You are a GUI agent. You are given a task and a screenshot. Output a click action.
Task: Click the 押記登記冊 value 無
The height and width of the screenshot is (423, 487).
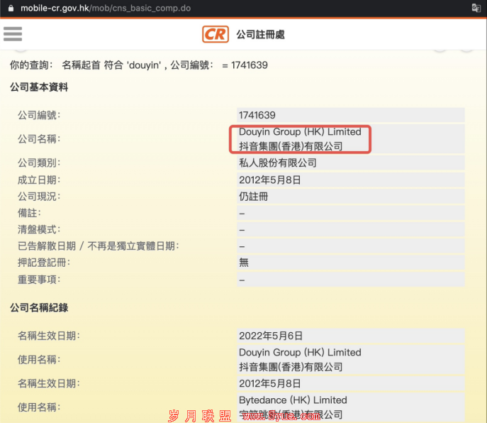click(244, 263)
